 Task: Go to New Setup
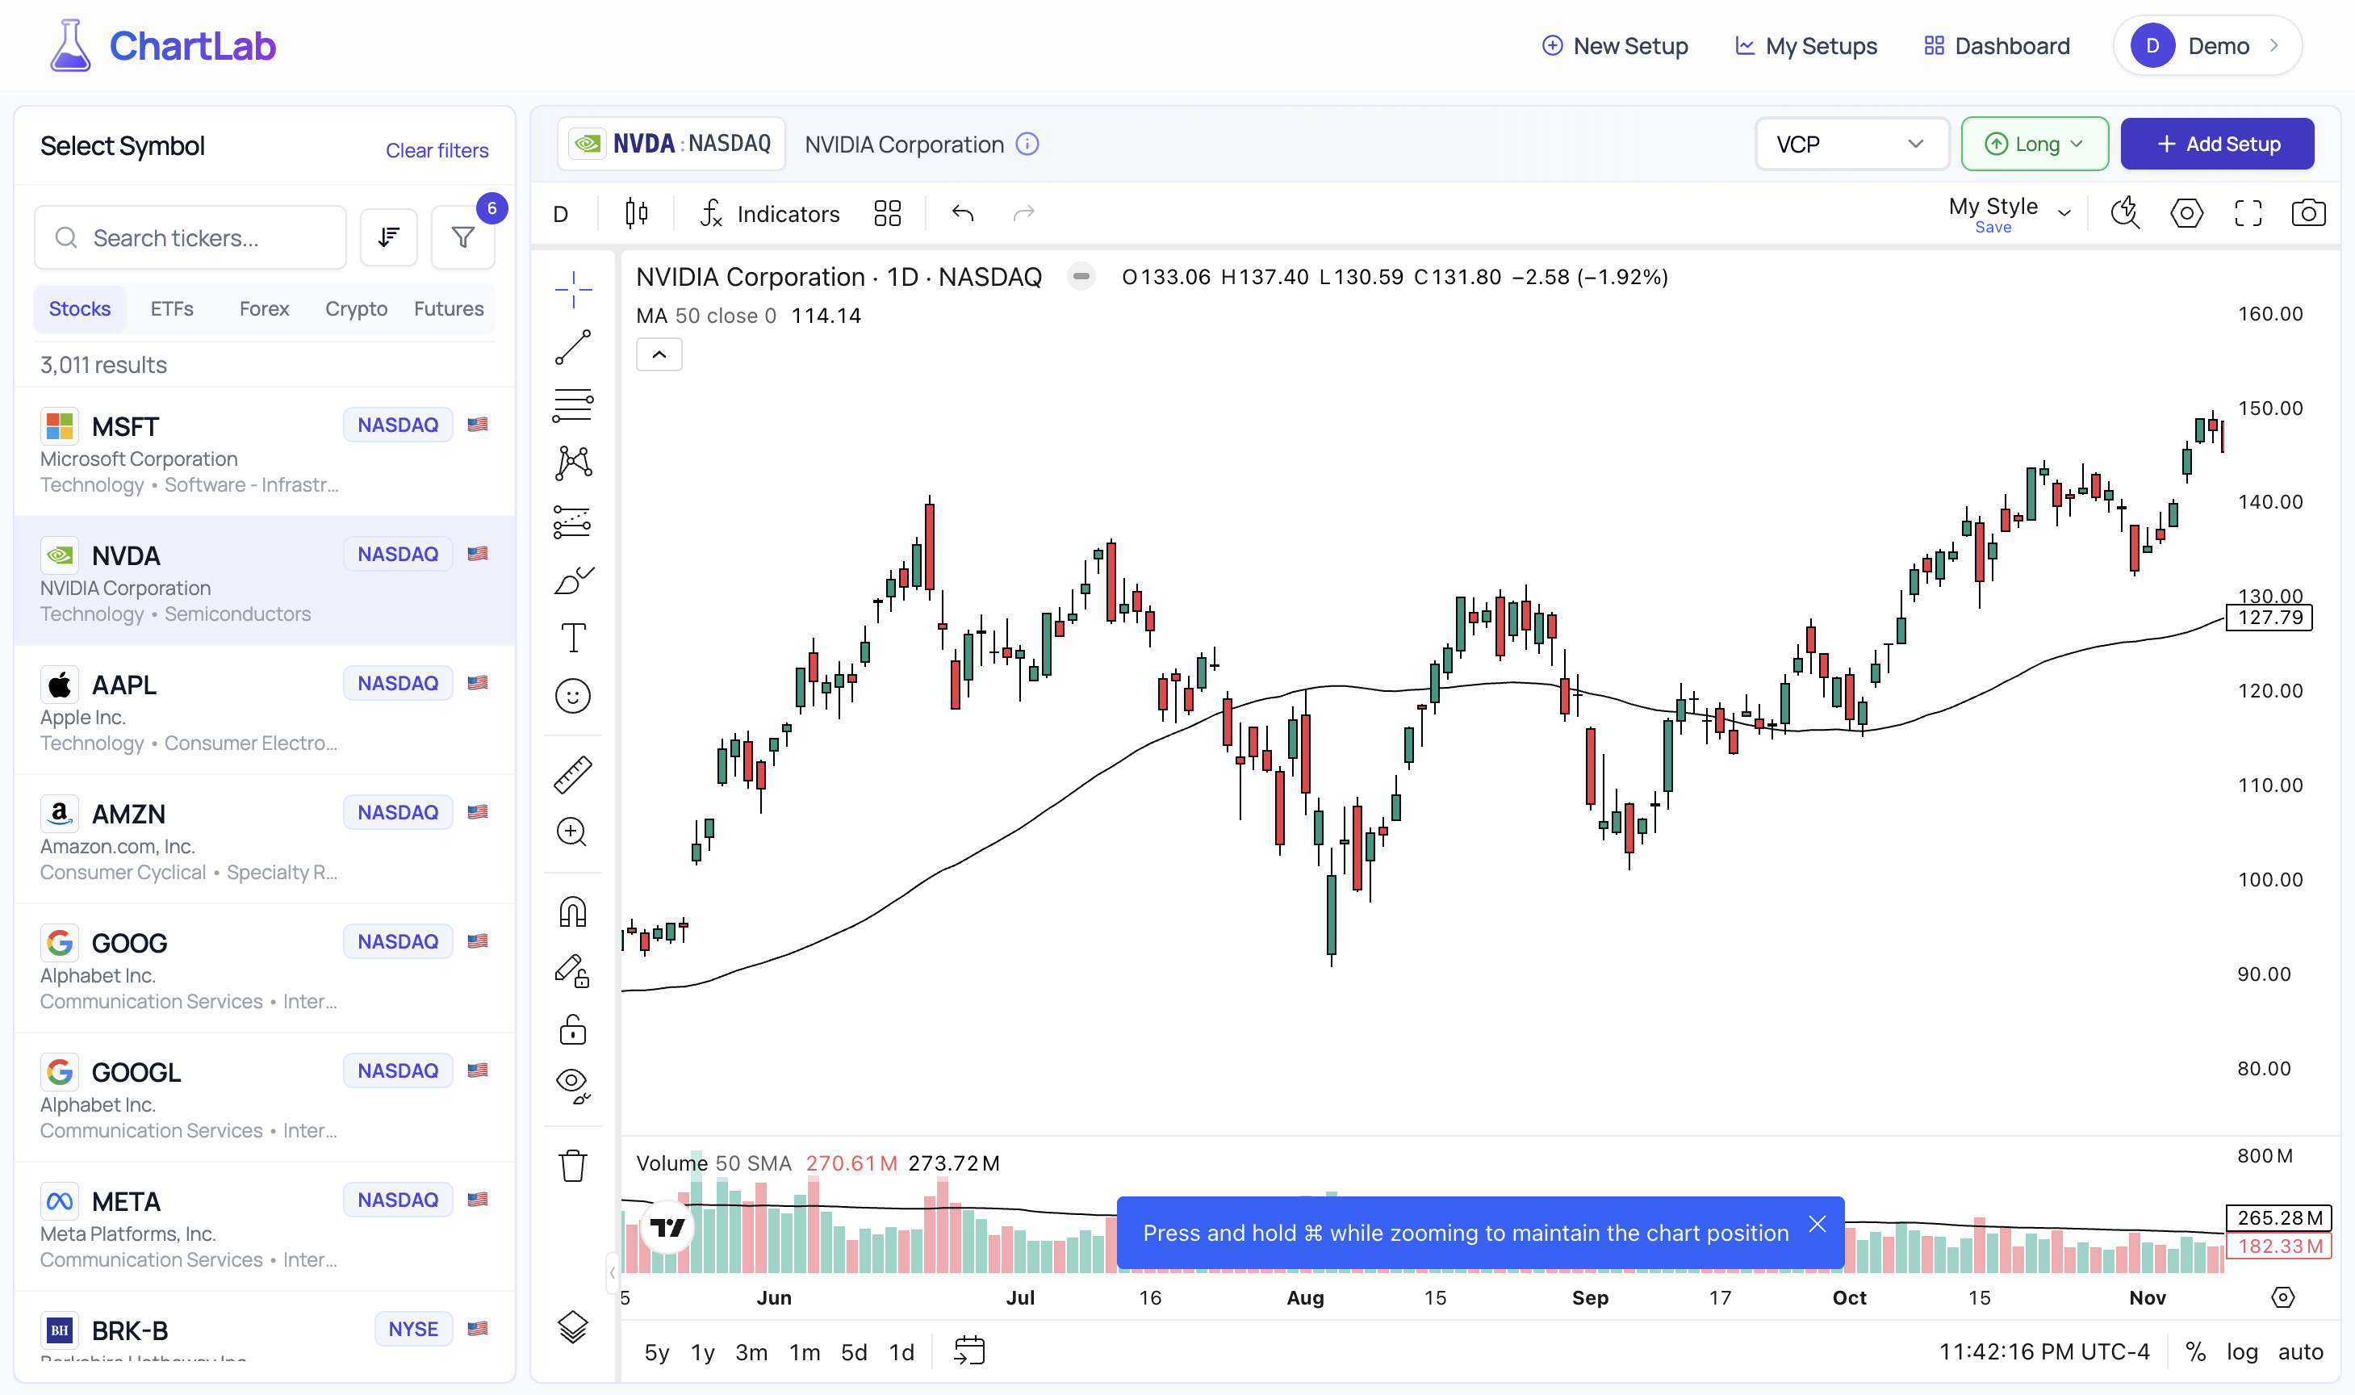1614,46
